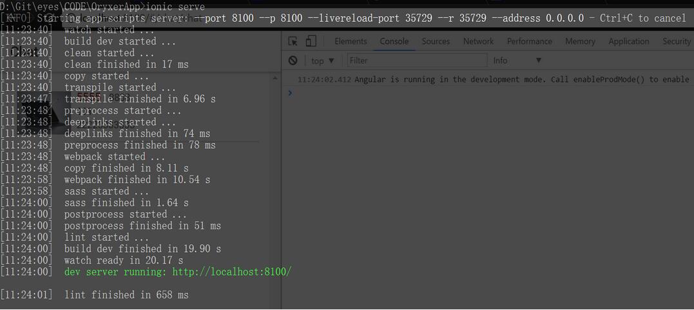Switch to the Elements tab

point(351,41)
